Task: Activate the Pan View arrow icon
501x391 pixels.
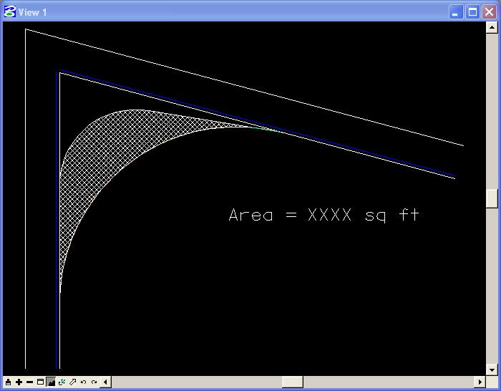Action: 73,382
